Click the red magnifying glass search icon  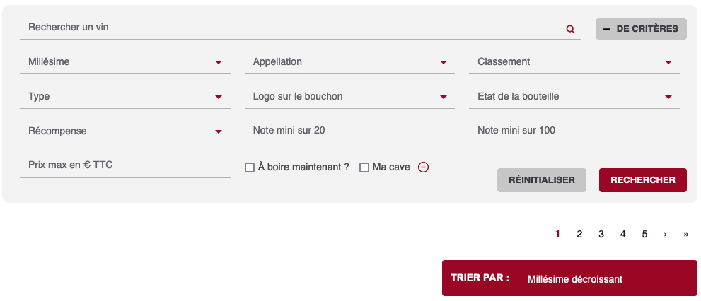(x=570, y=30)
